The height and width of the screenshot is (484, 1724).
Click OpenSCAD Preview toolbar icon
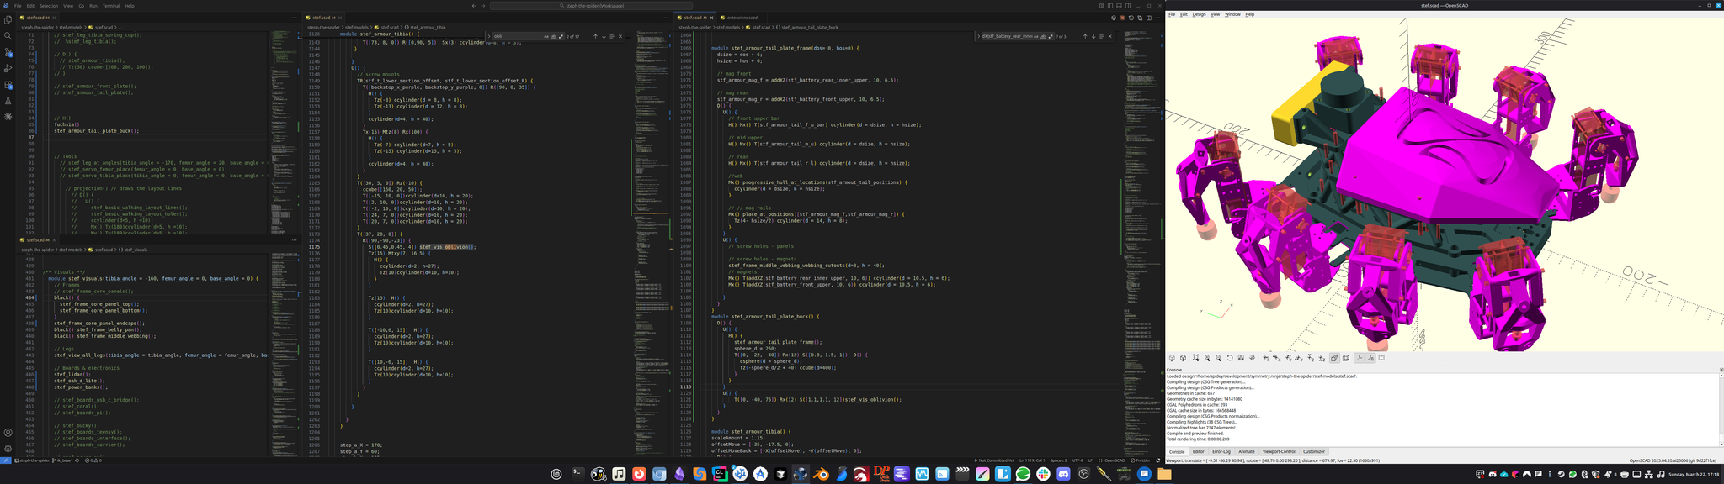pyautogui.click(x=1172, y=358)
